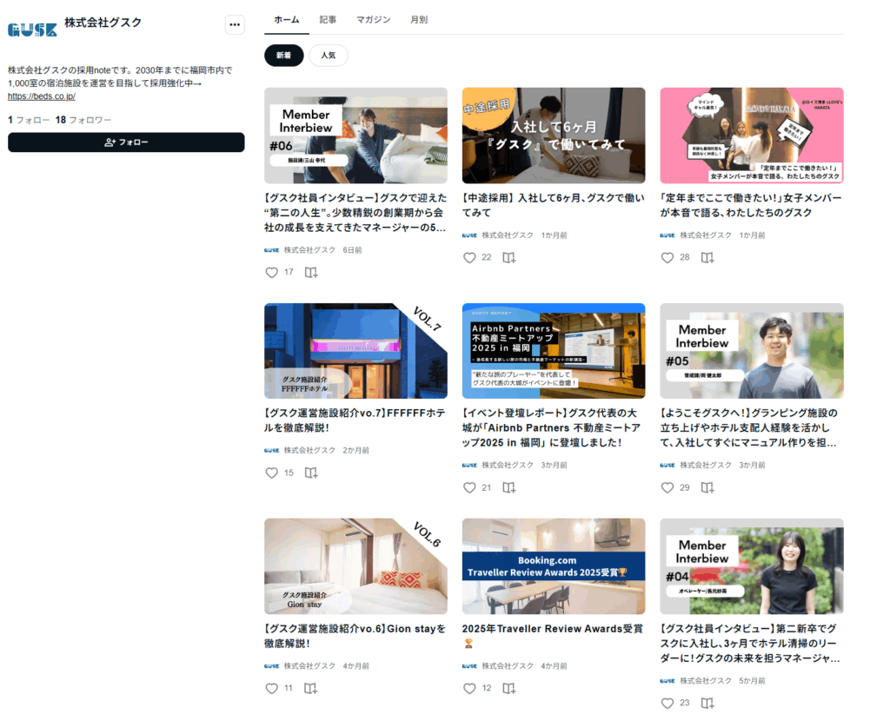Image resolution: width=890 pixels, height=721 pixels.
Task: Like the Airbnb Partners event report
Action: (469, 487)
